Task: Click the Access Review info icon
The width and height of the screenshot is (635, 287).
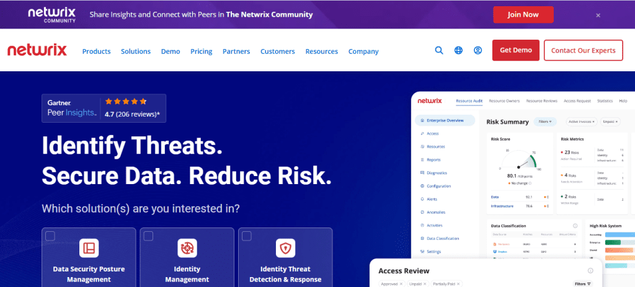Action: tap(590, 271)
